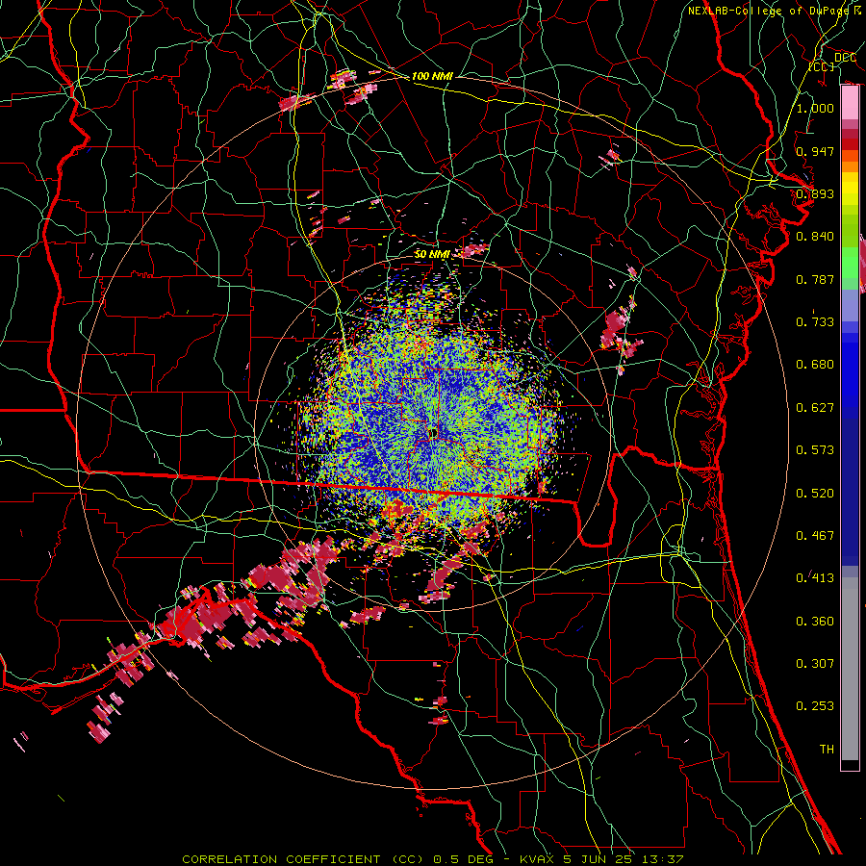Click the gray segment of the color bar

pyautogui.click(x=850, y=669)
